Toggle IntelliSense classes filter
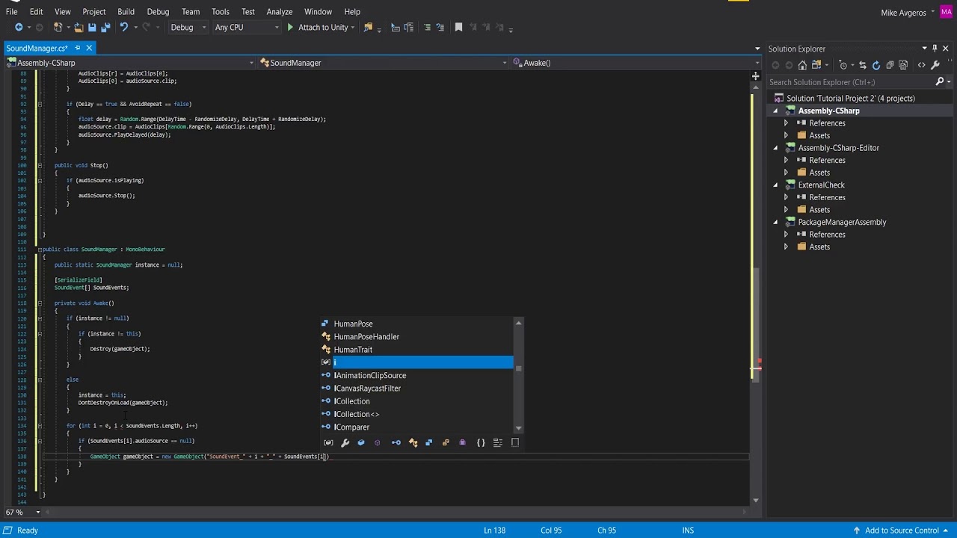Screen dimensions: 957x538 pos(413,442)
